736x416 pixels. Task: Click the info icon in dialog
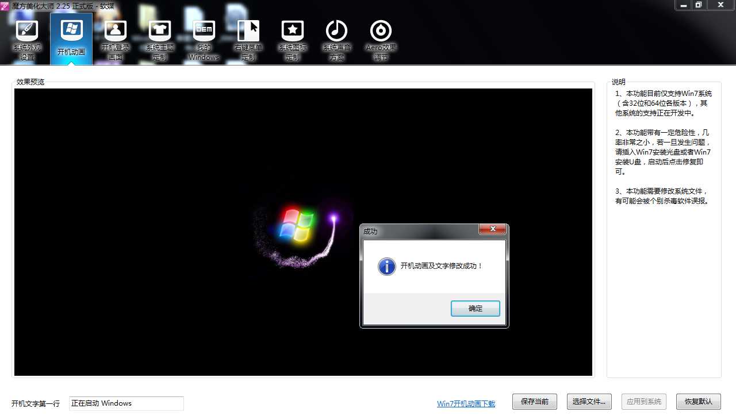tap(387, 266)
